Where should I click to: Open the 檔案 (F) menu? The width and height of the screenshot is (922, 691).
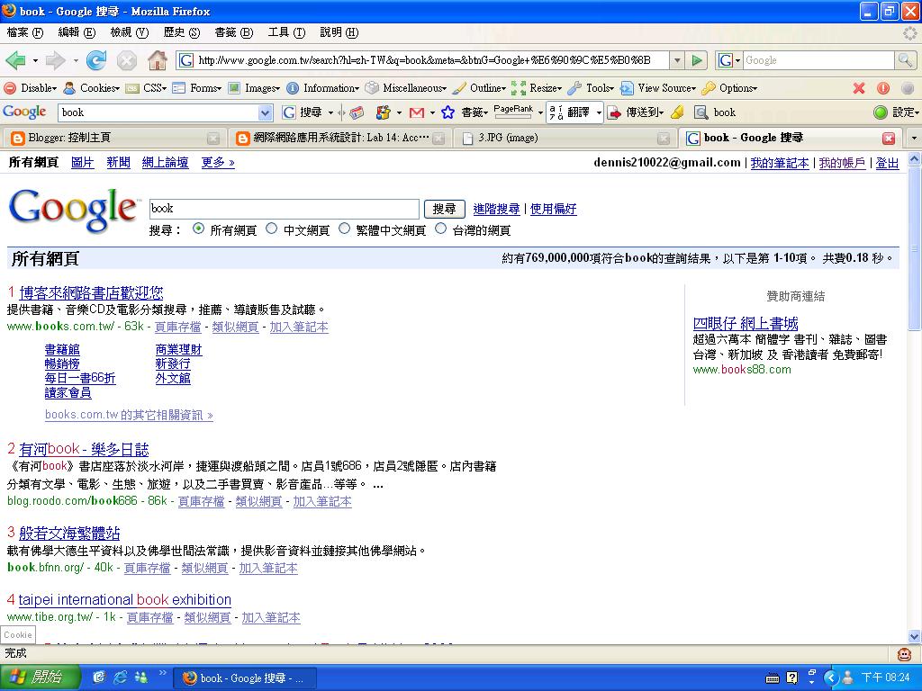click(24, 32)
